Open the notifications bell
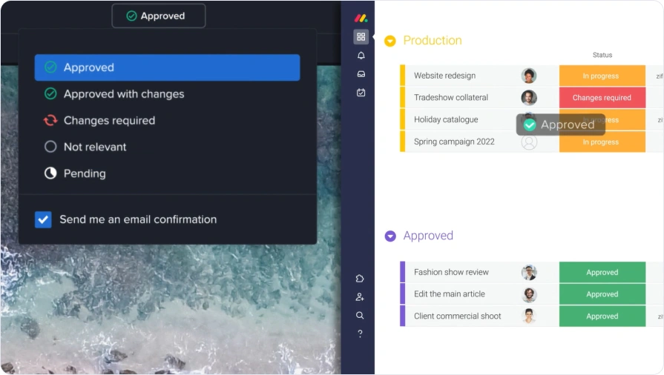 (x=361, y=56)
